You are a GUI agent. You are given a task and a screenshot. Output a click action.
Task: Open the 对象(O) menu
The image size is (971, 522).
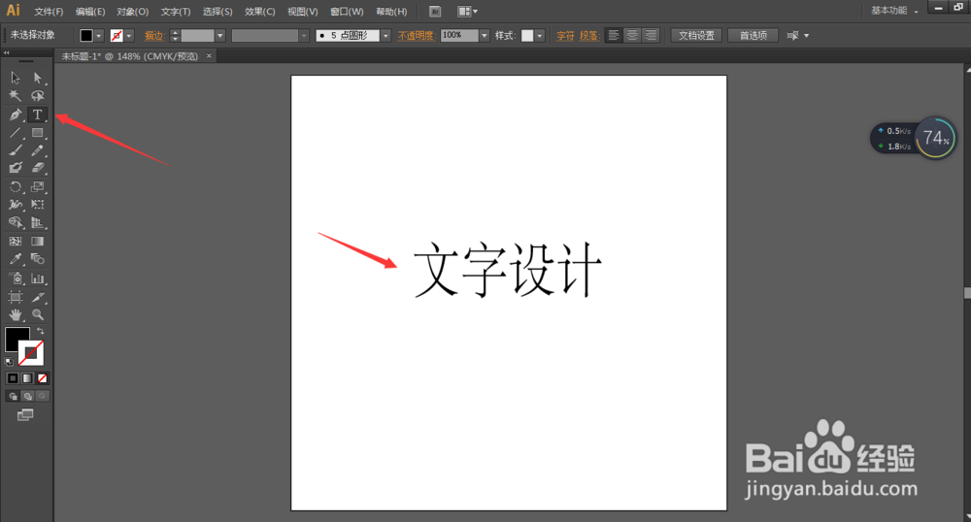coord(132,12)
